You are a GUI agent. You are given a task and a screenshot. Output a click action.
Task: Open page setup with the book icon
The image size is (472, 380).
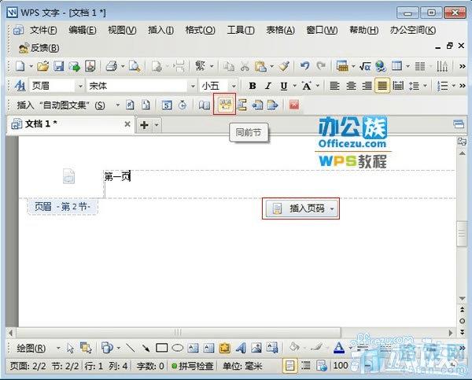(205, 105)
